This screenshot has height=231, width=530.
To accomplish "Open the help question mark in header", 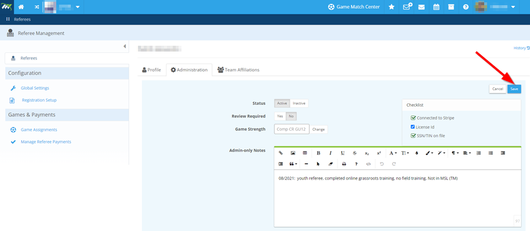I will tap(466, 7).
